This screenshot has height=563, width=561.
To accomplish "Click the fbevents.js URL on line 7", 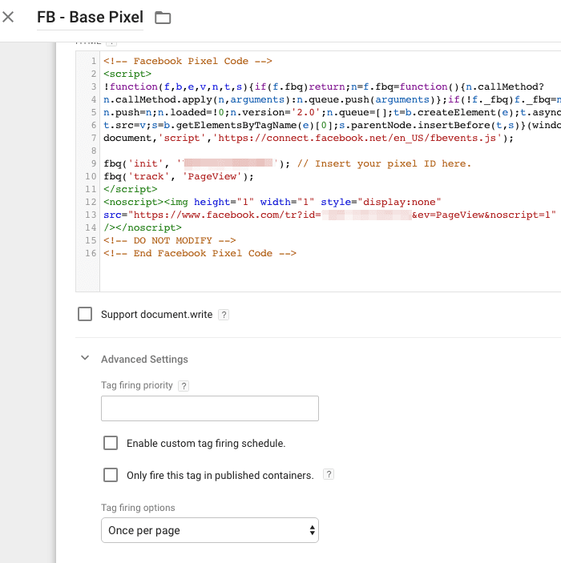I will [357, 139].
